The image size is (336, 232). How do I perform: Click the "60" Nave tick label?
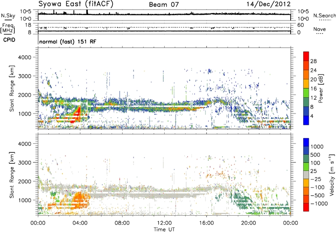tap(300, 25)
